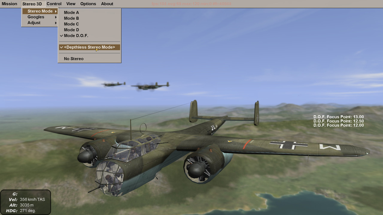Click the HDG 271 deg. readout
Screen dimensions: 383x215
(x=21, y=211)
